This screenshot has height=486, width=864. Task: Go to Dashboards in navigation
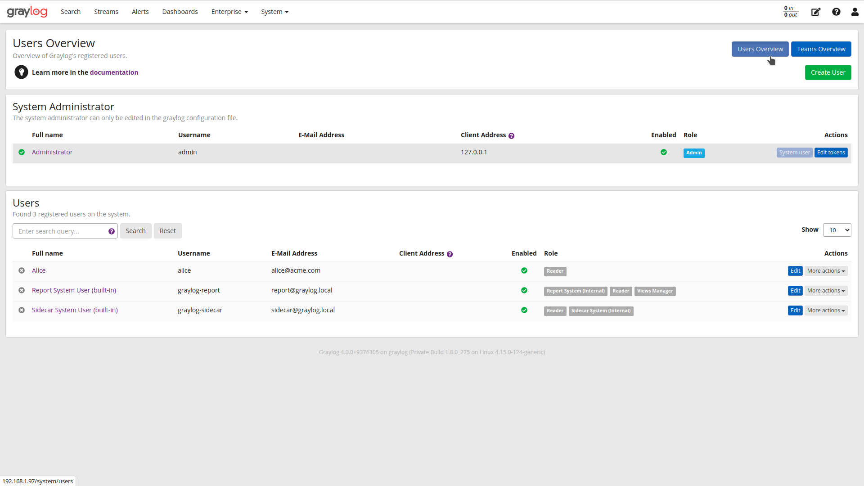click(x=180, y=12)
